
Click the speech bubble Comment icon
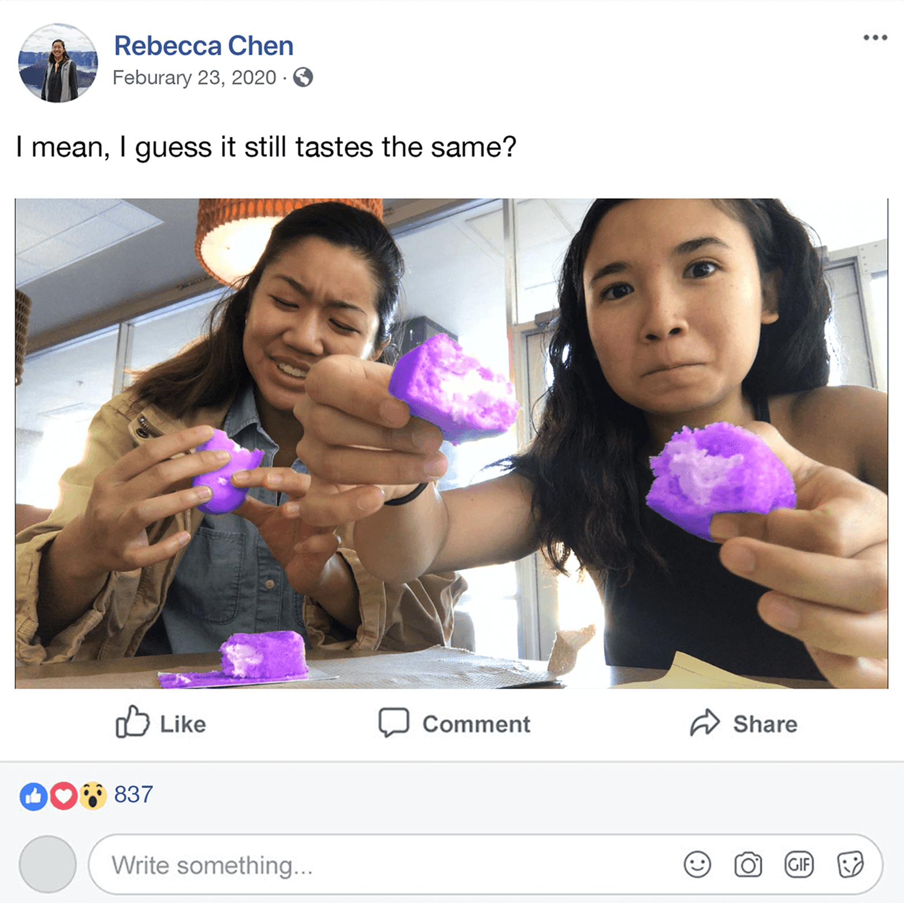(394, 722)
